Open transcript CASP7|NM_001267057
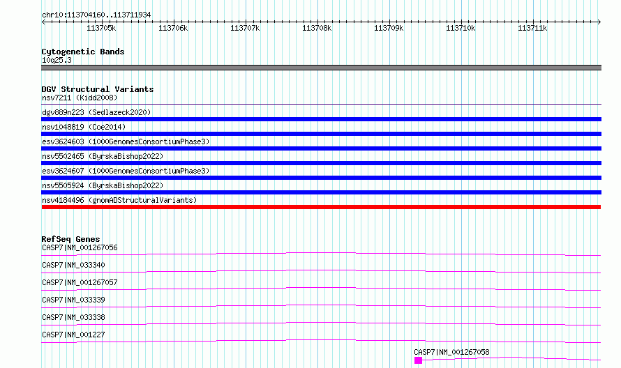Viewport: 621px width, 368px height. tap(80, 282)
